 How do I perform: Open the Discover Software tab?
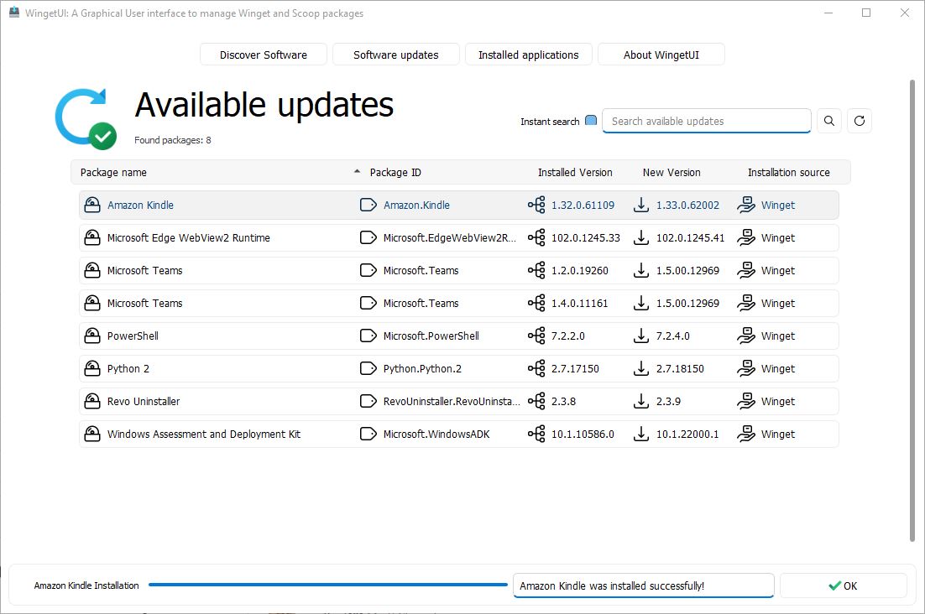[263, 55]
